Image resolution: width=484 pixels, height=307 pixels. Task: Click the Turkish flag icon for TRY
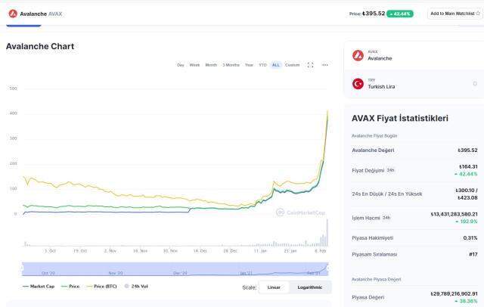pyautogui.click(x=358, y=84)
